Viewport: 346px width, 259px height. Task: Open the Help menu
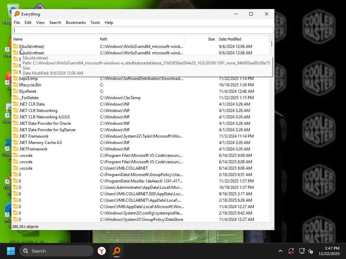coord(109,23)
